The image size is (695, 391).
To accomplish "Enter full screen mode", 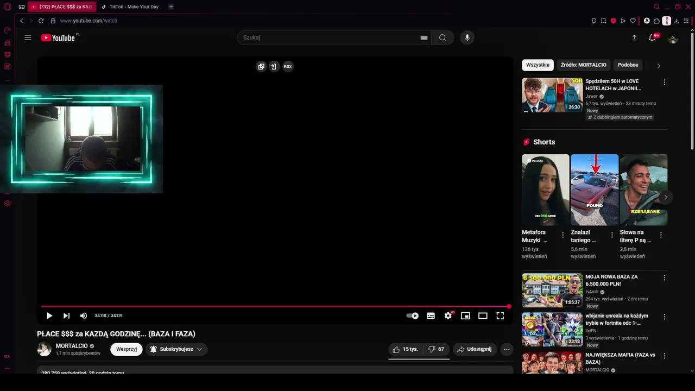I will [x=500, y=316].
